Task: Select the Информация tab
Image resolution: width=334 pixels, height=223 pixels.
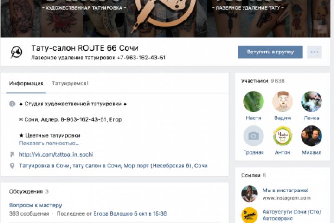Action: (26, 83)
